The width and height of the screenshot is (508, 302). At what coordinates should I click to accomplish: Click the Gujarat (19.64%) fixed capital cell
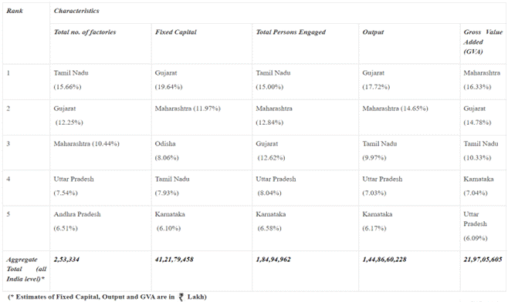click(202, 82)
